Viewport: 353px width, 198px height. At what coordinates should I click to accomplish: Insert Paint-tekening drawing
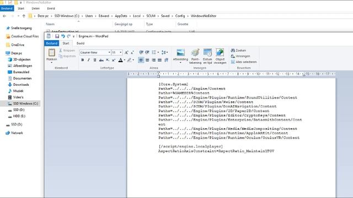point(195,56)
